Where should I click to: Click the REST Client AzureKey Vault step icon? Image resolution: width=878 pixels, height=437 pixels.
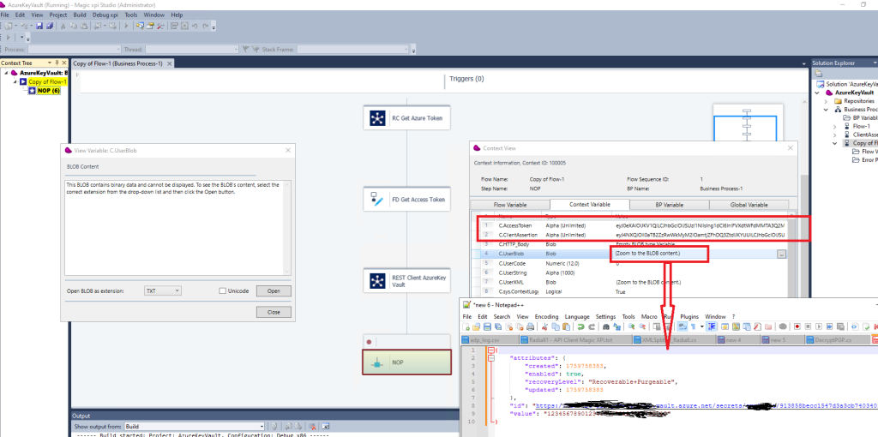(377, 281)
